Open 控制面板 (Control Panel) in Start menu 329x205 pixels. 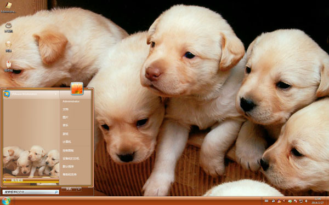click(68, 151)
